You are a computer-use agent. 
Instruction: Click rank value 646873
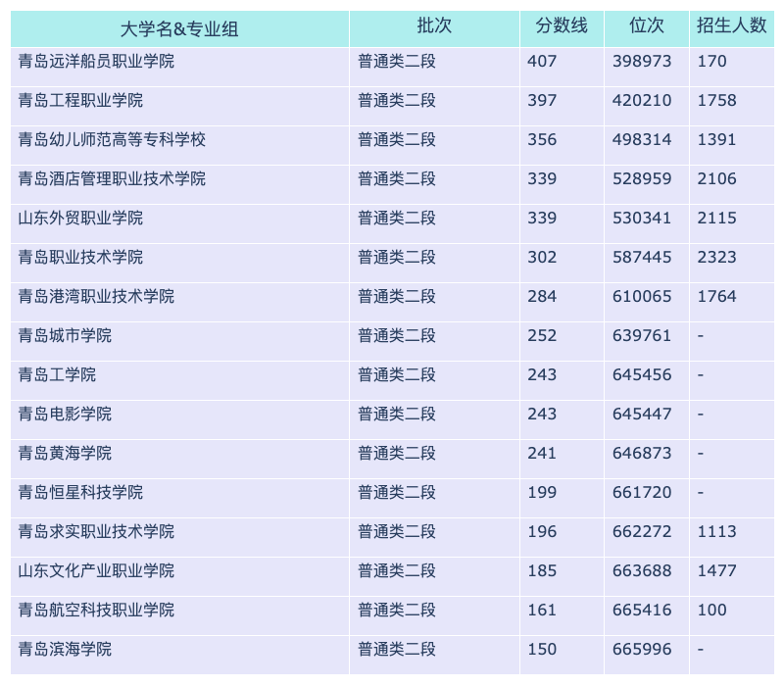point(642,453)
